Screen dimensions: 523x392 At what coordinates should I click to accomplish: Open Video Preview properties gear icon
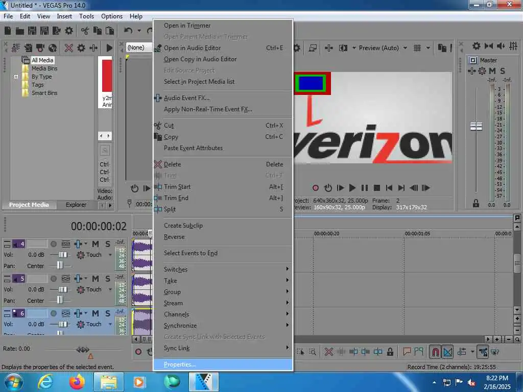point(297,48)
